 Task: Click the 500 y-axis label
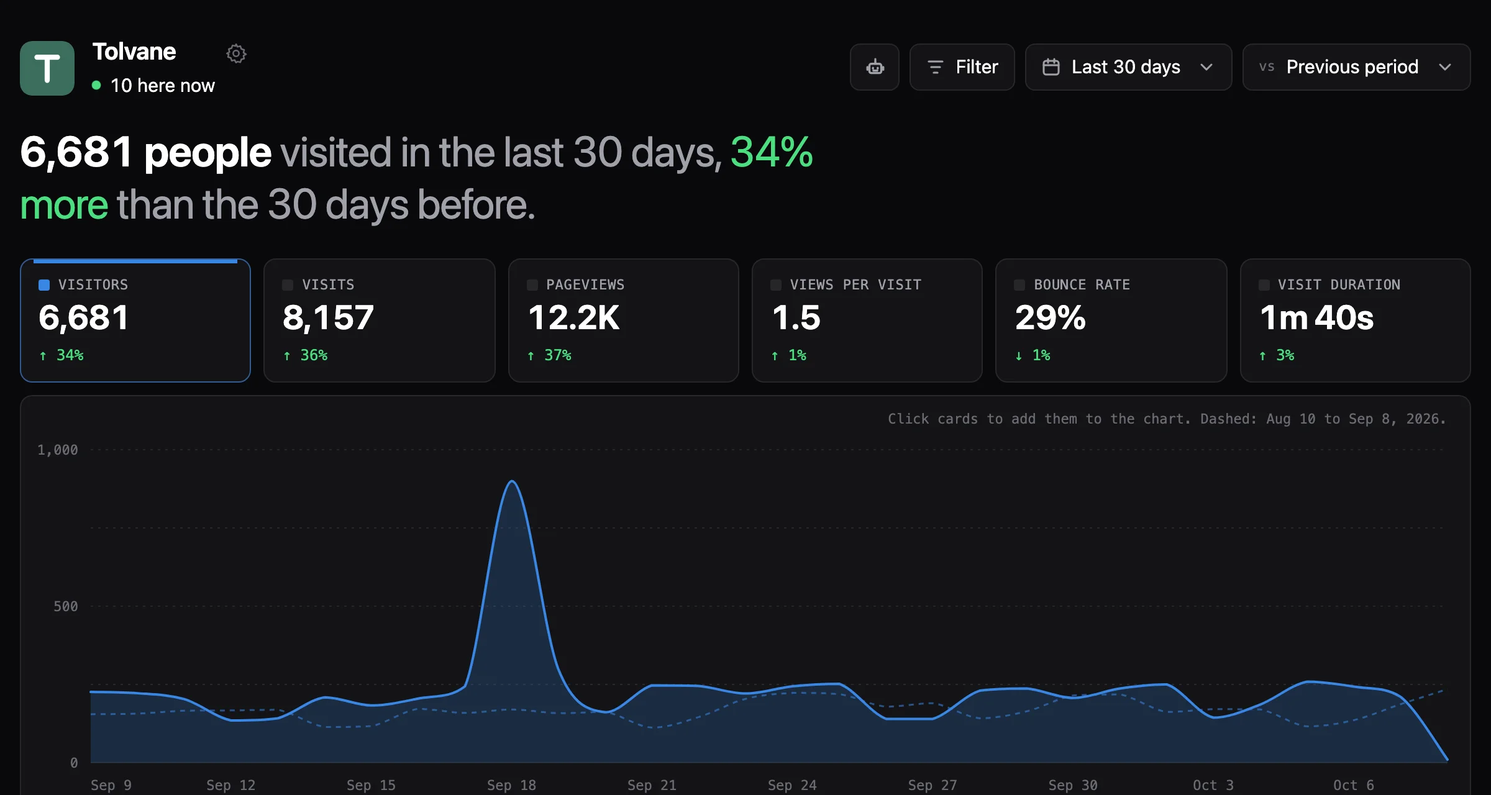[66, 606]
